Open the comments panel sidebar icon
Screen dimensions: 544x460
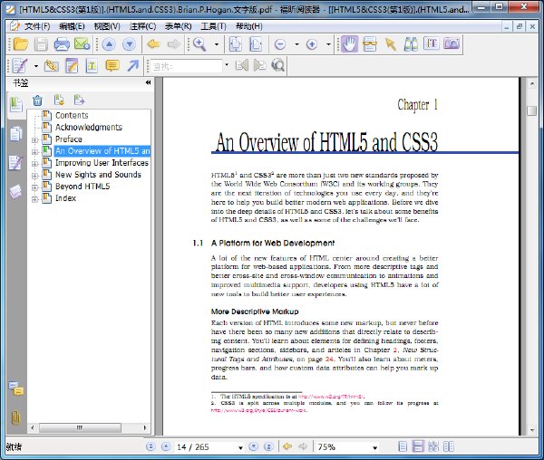click(16, 388)
